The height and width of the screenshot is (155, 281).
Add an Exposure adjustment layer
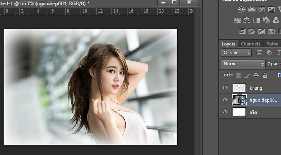[x=271, y=9]
